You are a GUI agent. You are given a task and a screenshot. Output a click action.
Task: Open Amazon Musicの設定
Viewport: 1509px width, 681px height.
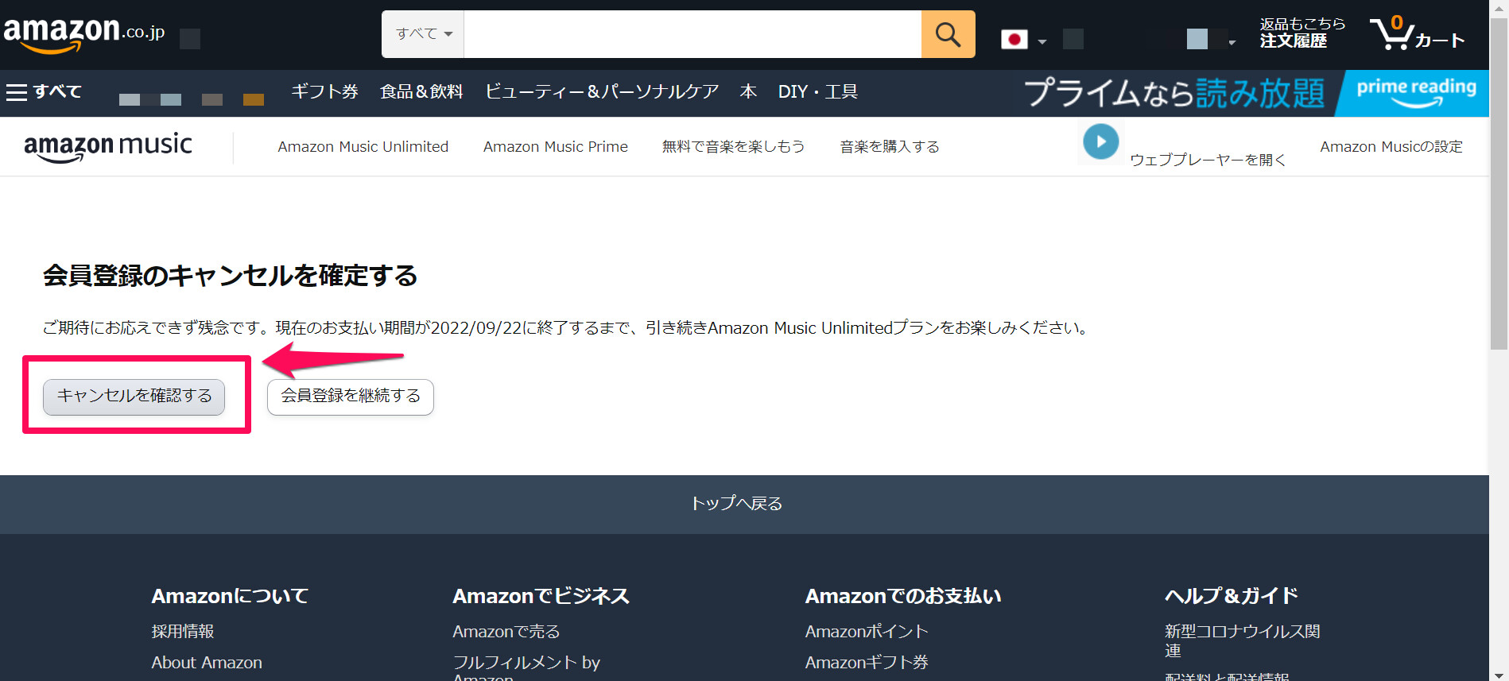pyautogui.click(x=1391, y=147)
